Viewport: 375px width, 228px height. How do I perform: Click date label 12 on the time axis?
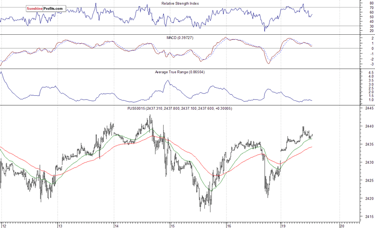[4, 226]
